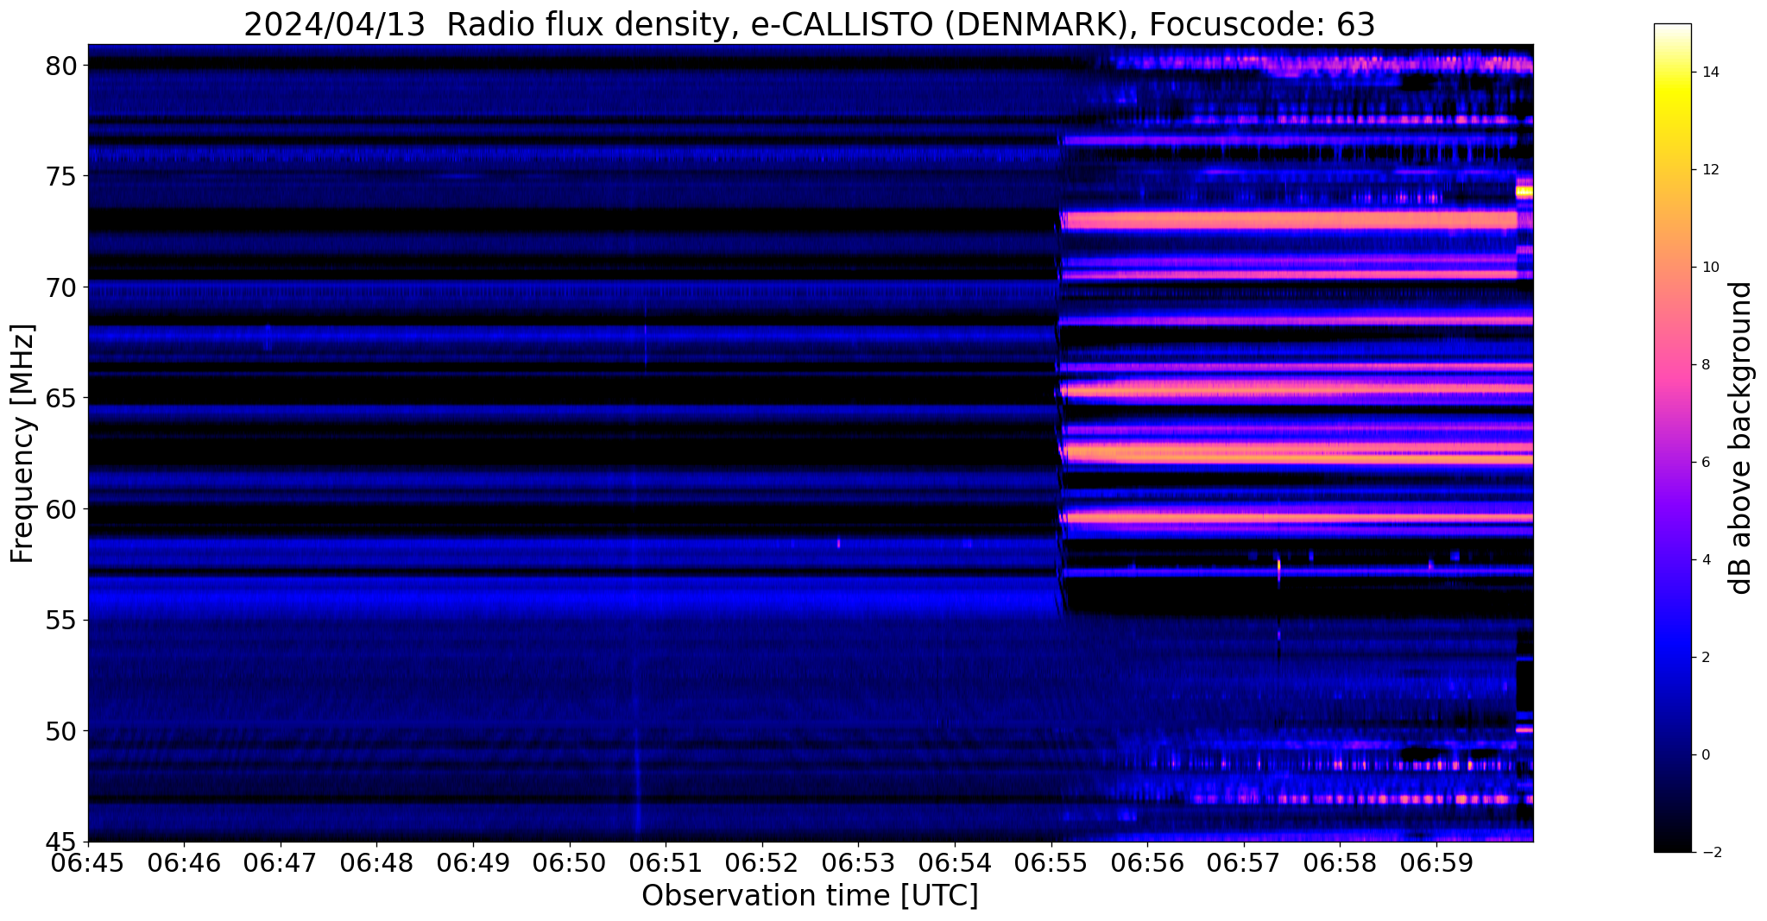Click the 'dB above background' colorbar label
The width and height of the screenshot is (1767, 921).
pyautogui.click(x=1741, y=438)
